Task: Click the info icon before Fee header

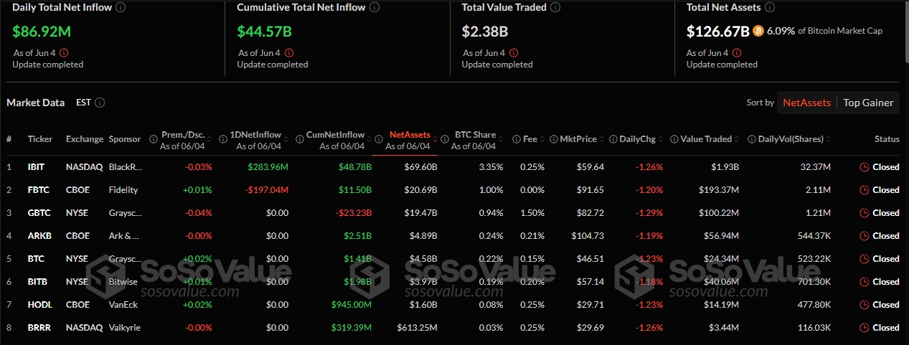Action: 516,139
